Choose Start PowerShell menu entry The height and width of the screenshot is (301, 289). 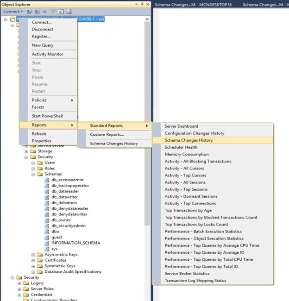coord(47,116)
